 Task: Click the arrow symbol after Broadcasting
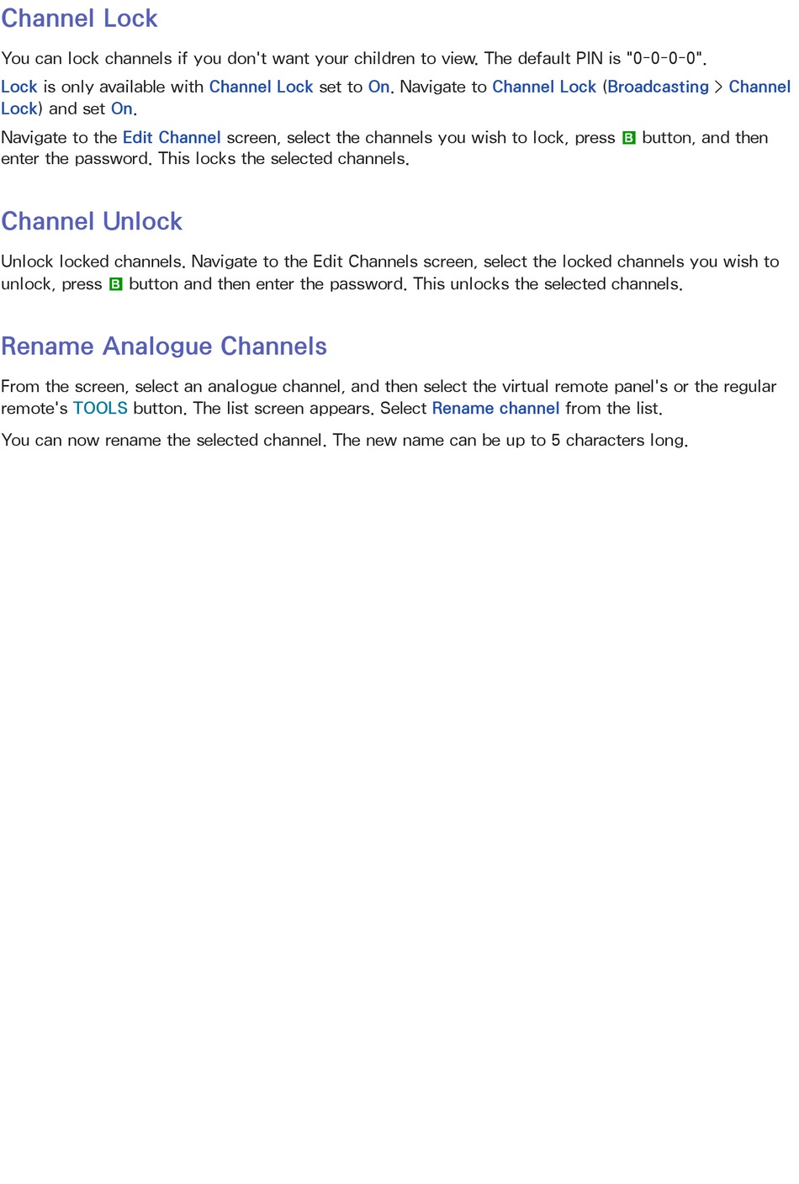click(718, 87)
